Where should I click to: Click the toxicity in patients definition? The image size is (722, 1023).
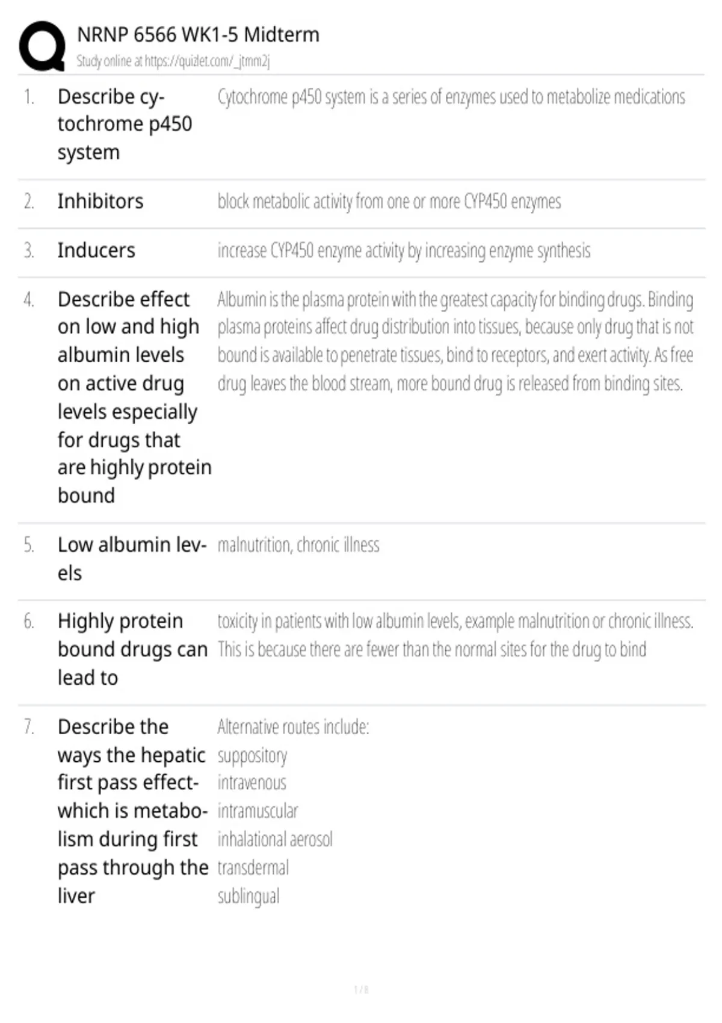point(455,635)
